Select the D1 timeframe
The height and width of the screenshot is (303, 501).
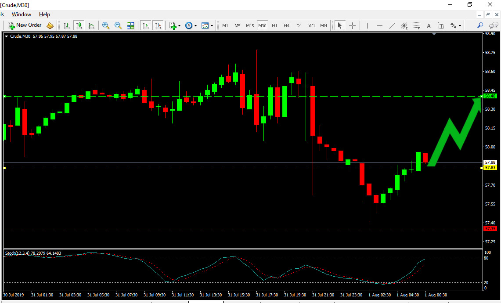point(299,25)
